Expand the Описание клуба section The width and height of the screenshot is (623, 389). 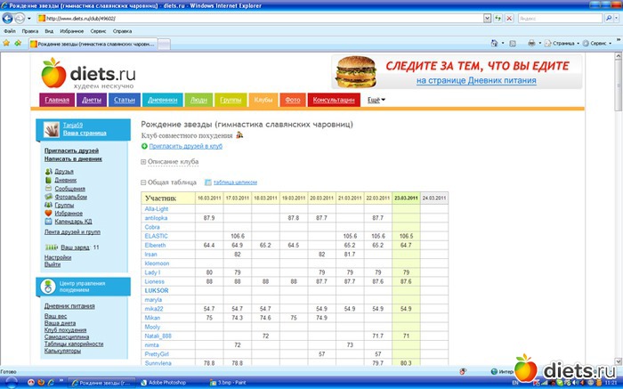[x=144, y=162]
